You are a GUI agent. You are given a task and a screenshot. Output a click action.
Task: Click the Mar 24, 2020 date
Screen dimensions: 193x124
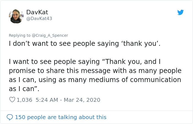[82, 100]
